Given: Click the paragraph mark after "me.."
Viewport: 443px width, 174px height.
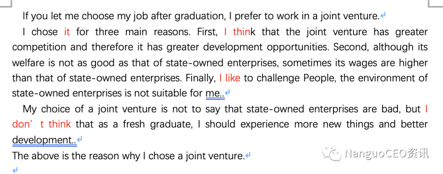Looking at the screenshot, I should click(228, 93).
